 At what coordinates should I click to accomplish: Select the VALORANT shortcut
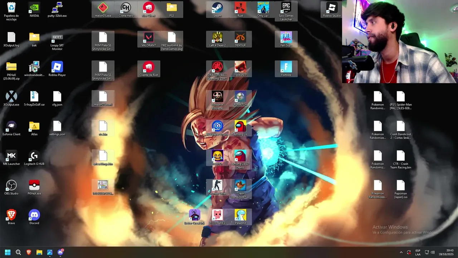[149, 39]
